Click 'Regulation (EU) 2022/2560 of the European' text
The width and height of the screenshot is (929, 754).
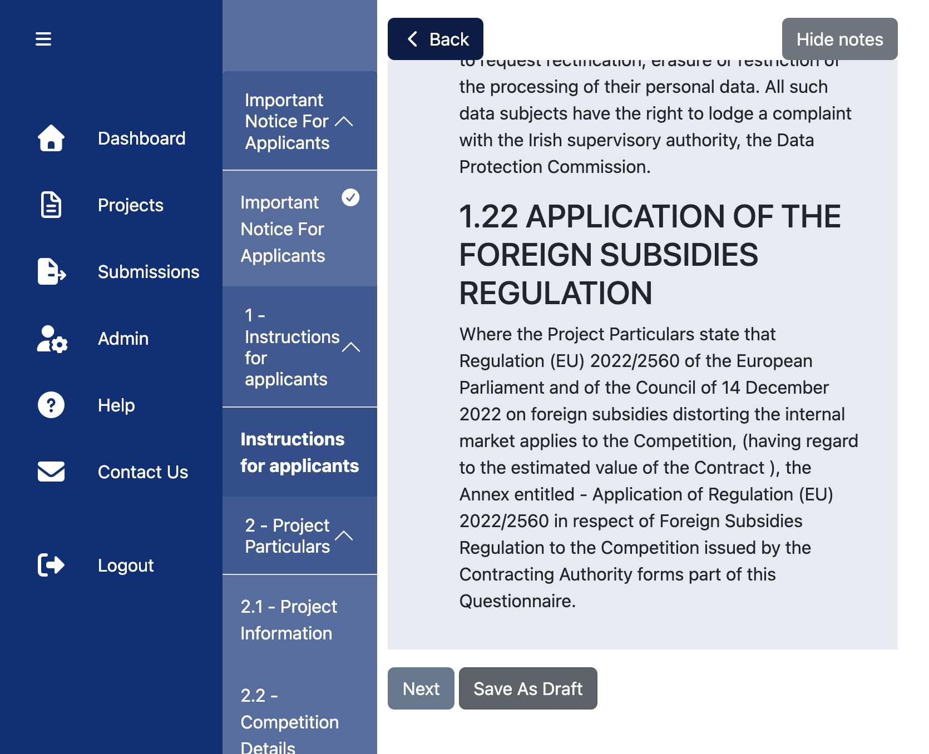(636, 361)
